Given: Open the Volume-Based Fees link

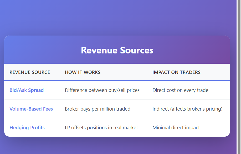Looking at the screenshot, I should (x=31, y=109).
